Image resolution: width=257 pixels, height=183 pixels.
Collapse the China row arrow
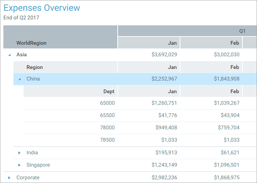[19, 79]
